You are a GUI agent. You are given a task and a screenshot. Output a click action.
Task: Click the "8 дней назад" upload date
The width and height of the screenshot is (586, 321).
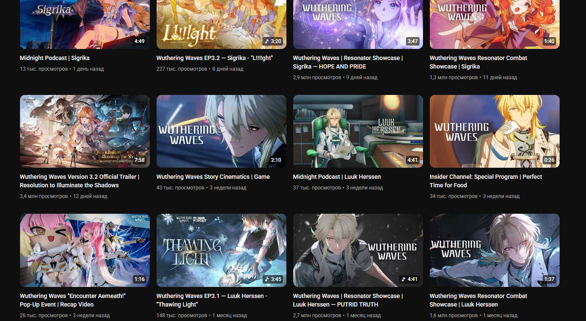coord(228,69)
